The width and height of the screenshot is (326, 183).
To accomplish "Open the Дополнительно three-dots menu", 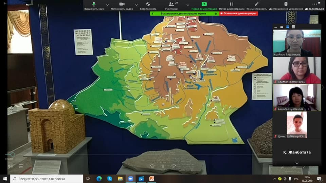I will click(316, 5).
